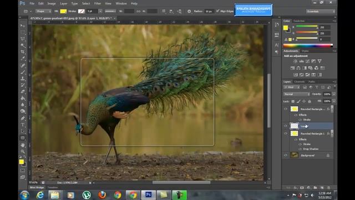Open the Shape tool mode dropdown

coord(43,11)
